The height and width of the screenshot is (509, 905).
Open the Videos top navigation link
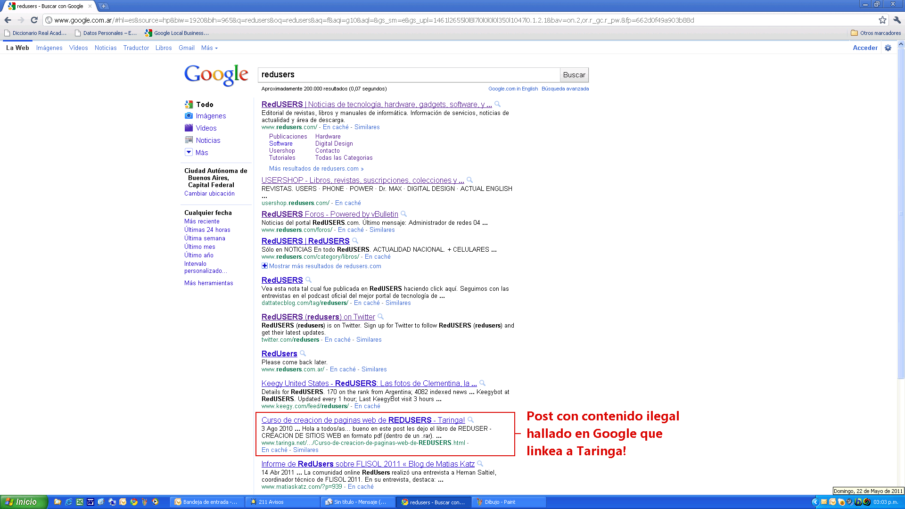click(x=78, y=48)
